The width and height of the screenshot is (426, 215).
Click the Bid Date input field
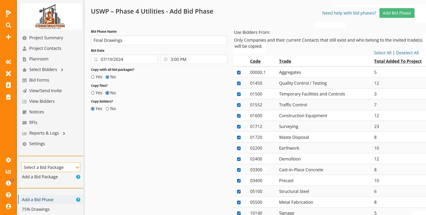tap(124, 59)
